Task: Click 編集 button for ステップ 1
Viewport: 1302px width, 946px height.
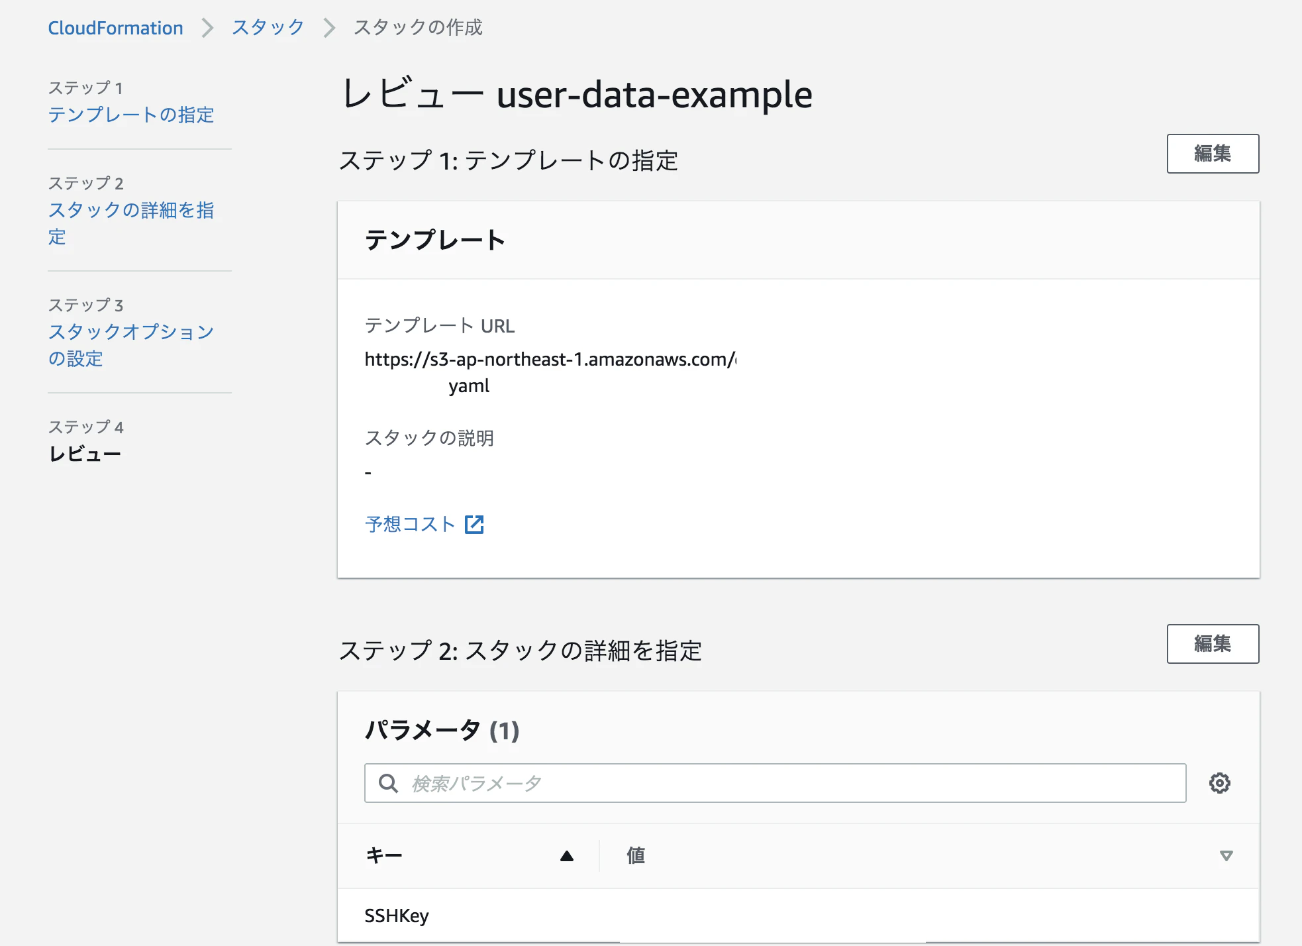Action: (1213, 154)
